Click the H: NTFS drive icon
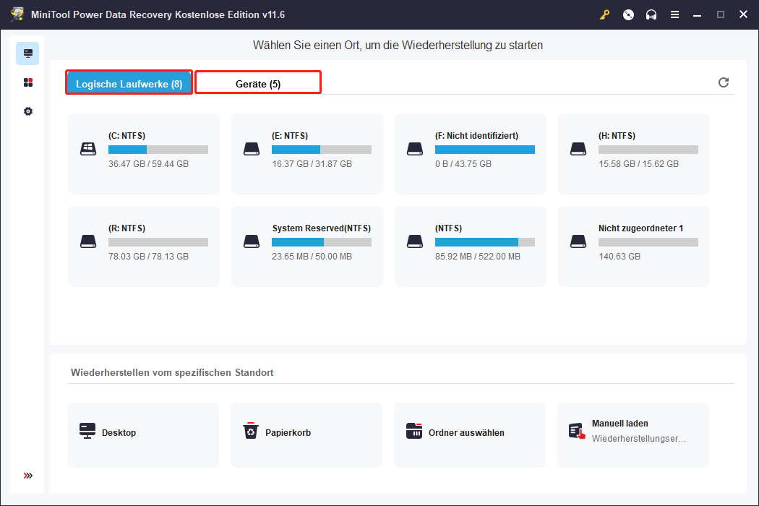Screen dimensions: 759x506 tap(578, 149)
